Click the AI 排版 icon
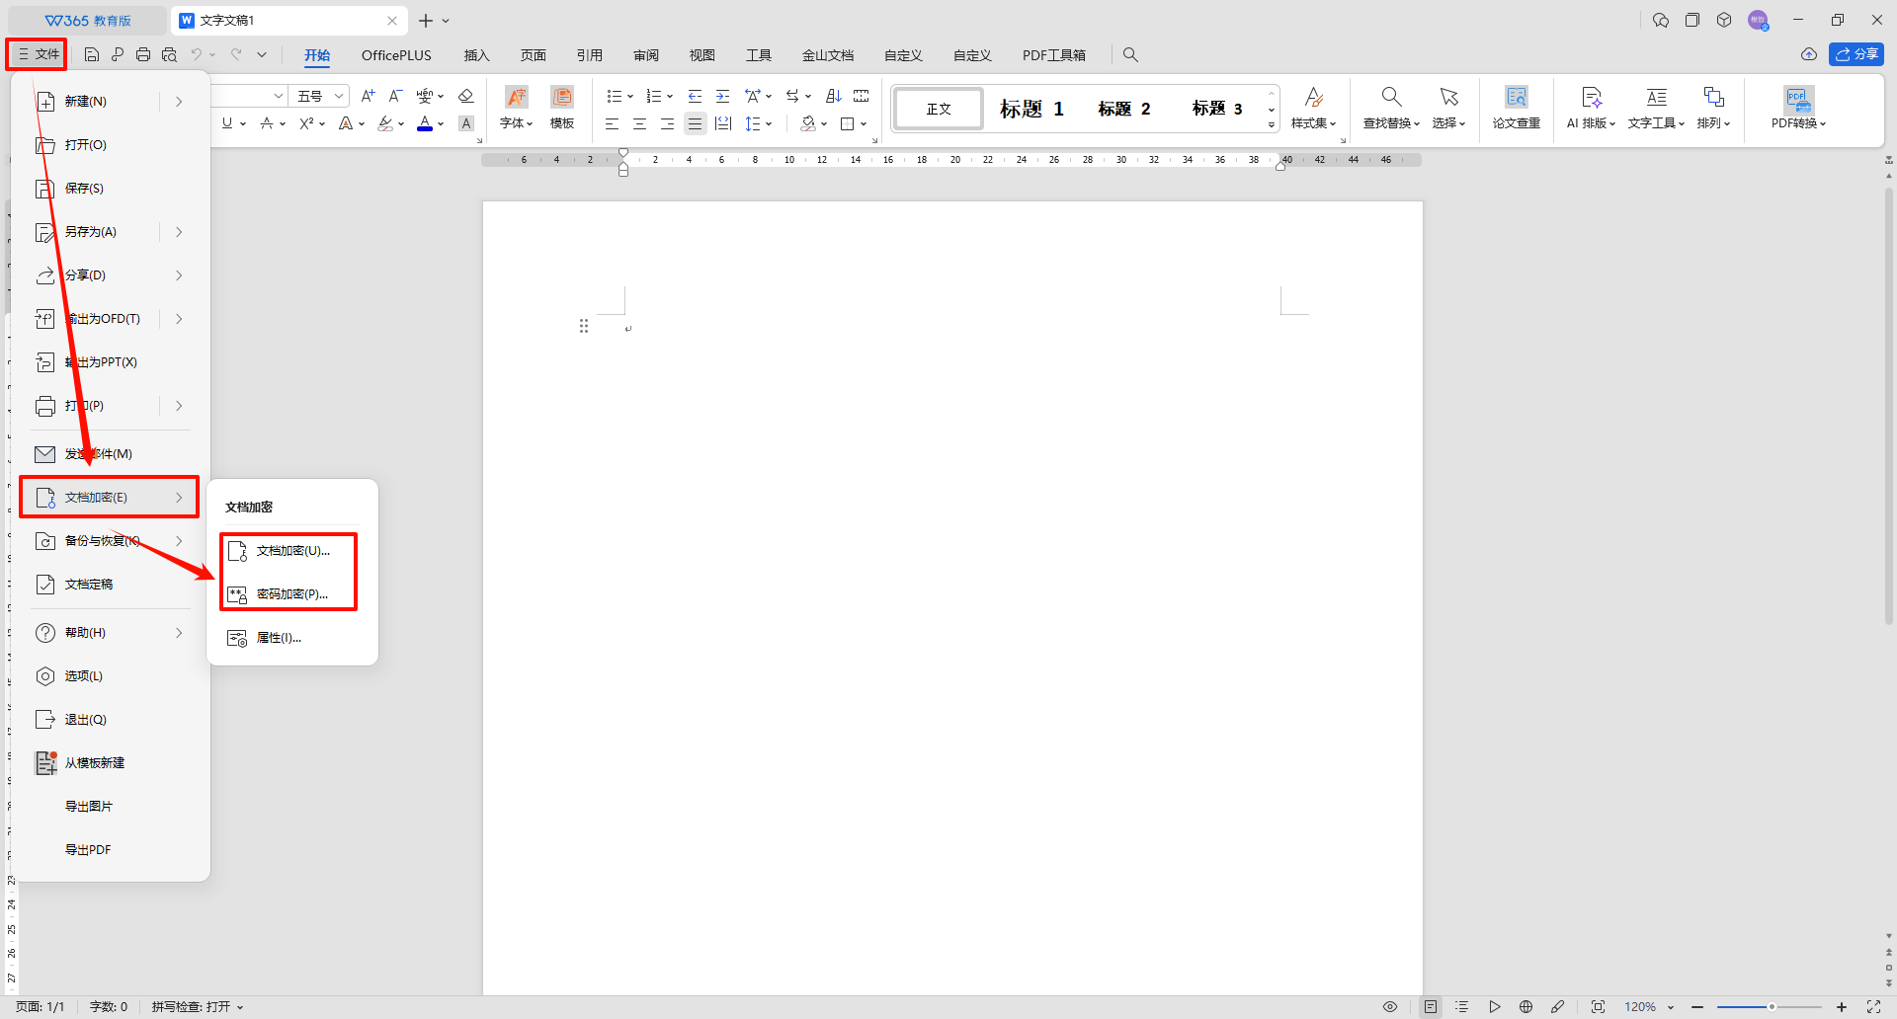This screenshot has height=1019, width=1897. [1591, 97]
